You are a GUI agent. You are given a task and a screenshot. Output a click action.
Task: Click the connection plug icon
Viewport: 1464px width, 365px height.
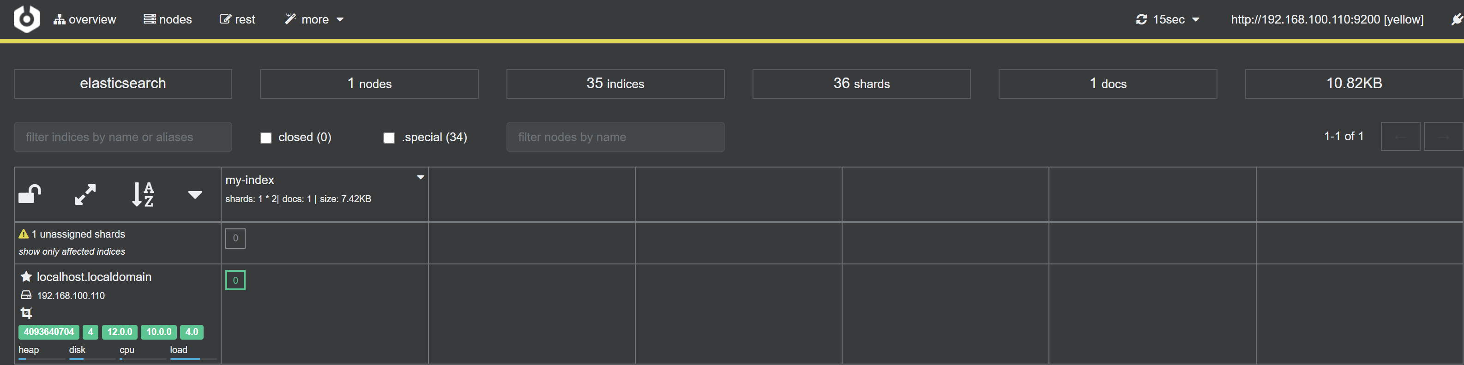[x=1457, y=19]
